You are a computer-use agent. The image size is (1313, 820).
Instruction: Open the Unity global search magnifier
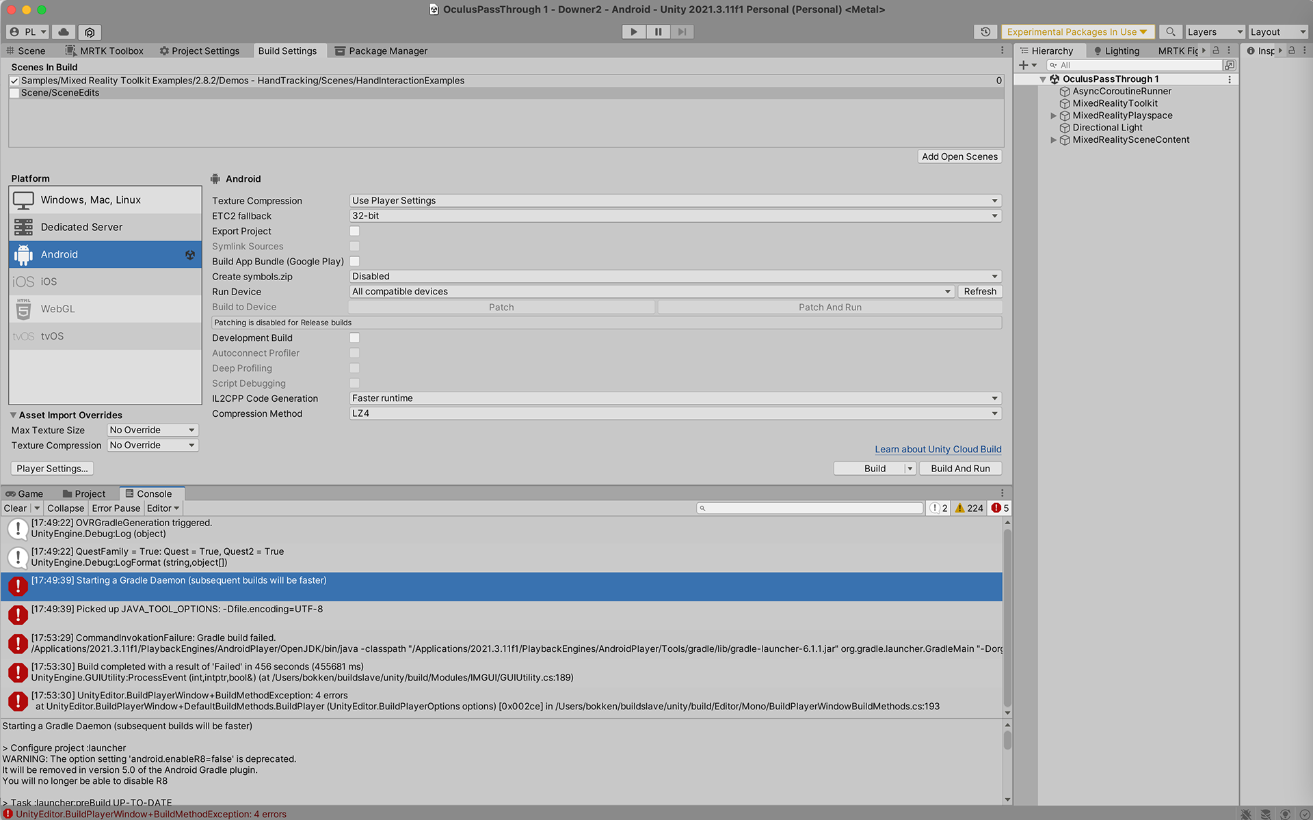[1171, 31]
